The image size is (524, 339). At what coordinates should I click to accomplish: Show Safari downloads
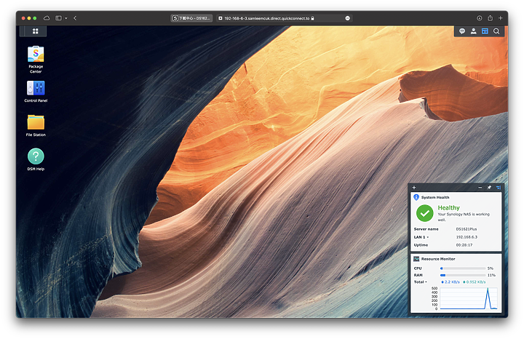pyautogui.click(x=479, y=18)
